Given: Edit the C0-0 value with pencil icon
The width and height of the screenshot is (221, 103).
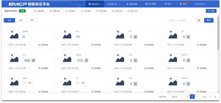Looking at the screenshot, I should click(135, 60).
